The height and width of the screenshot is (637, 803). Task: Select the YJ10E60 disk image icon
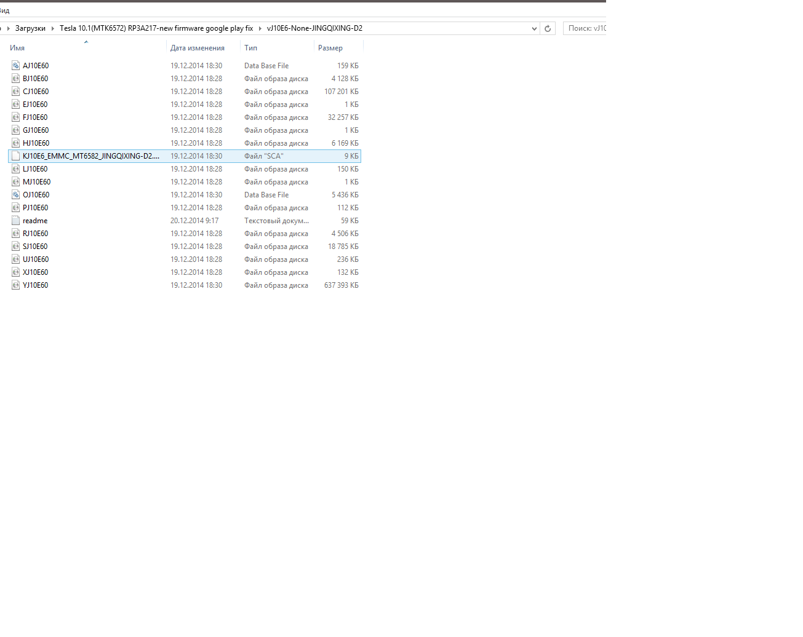(16, 285)
